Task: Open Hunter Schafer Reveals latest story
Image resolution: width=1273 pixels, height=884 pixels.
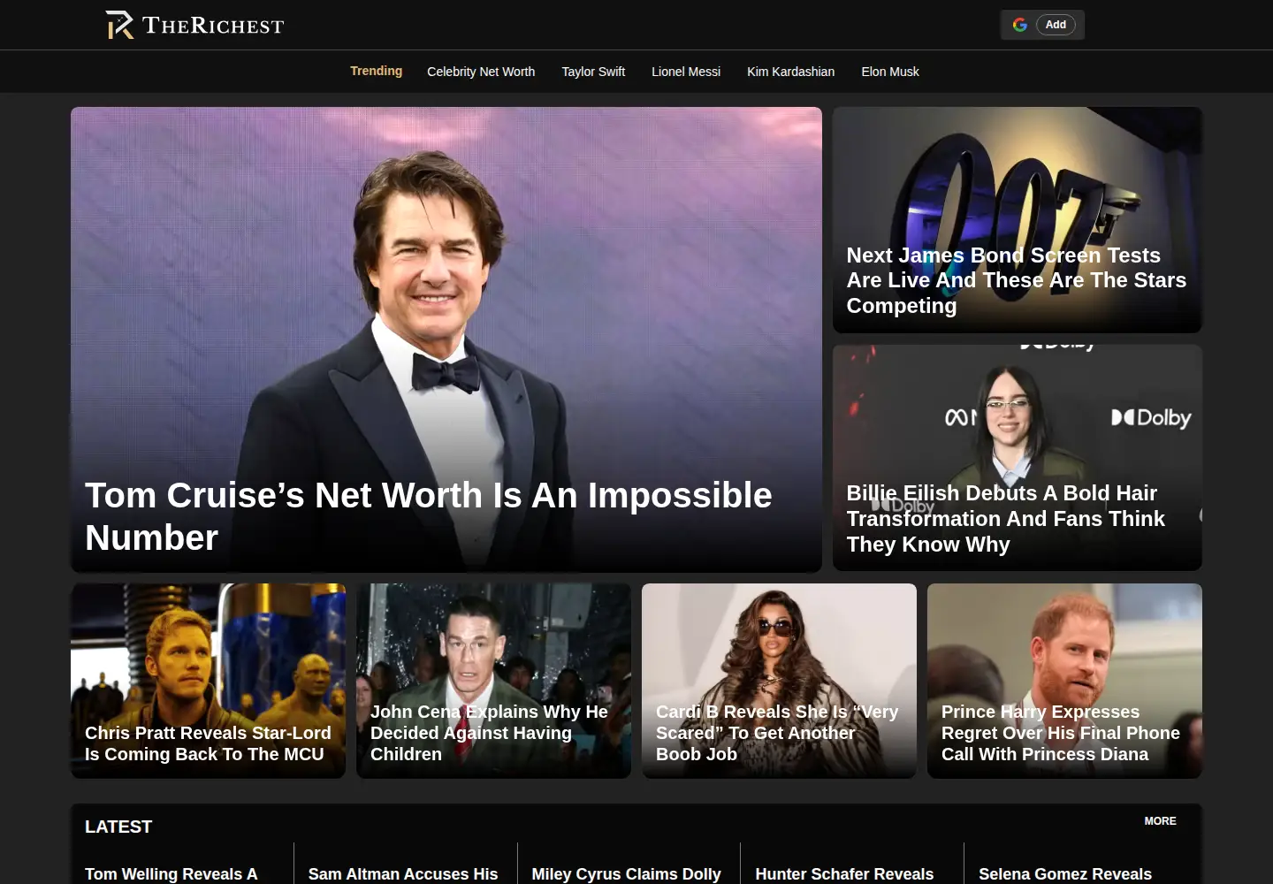Action: click(844, 874)
